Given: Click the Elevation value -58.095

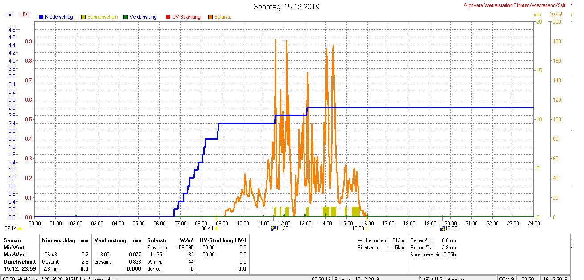Looking at the screenshot, I should click(185, 248).
